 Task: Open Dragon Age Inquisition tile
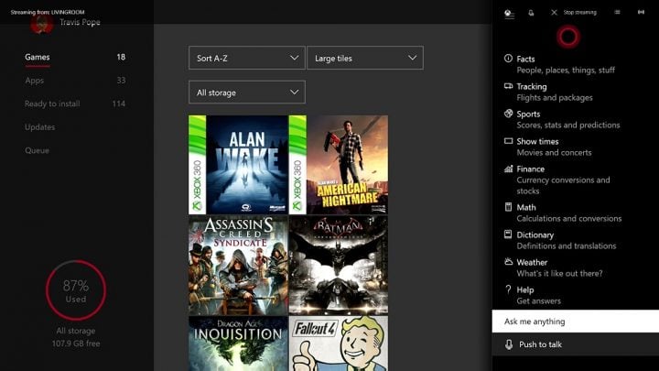point(238,344)
